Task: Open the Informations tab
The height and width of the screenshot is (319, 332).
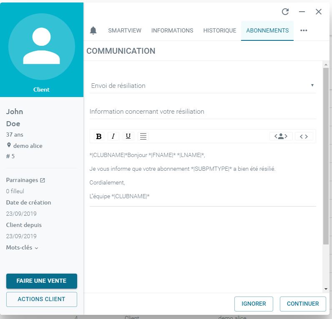Action: point(172,30)
